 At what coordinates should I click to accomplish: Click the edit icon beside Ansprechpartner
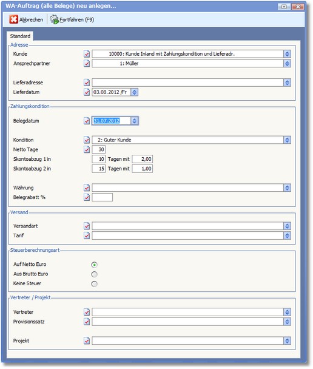point(87,64)
